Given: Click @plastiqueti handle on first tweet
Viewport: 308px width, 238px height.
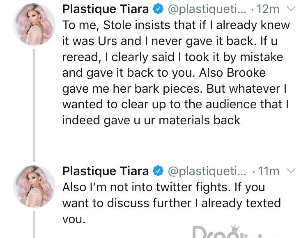Looking at the screenshot, I should (207, 9).
